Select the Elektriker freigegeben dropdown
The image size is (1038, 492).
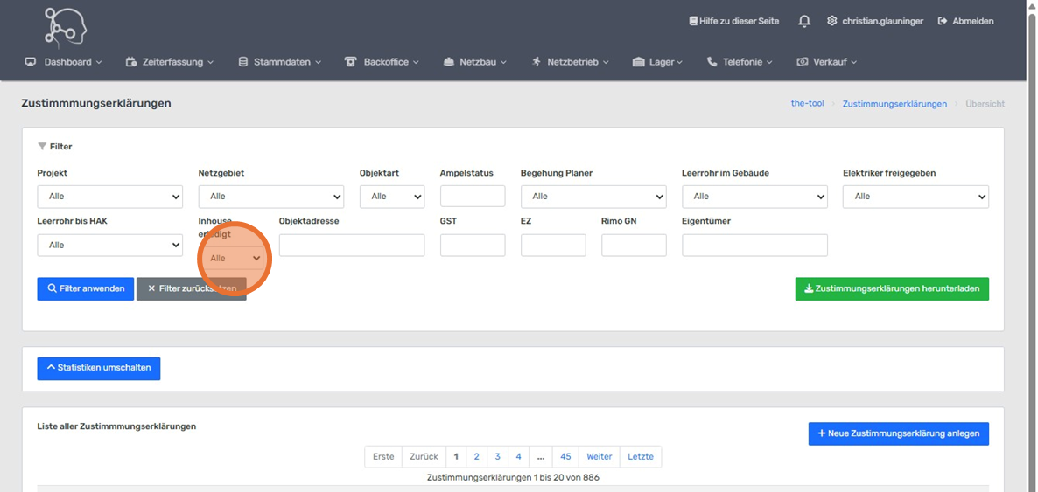915,197
